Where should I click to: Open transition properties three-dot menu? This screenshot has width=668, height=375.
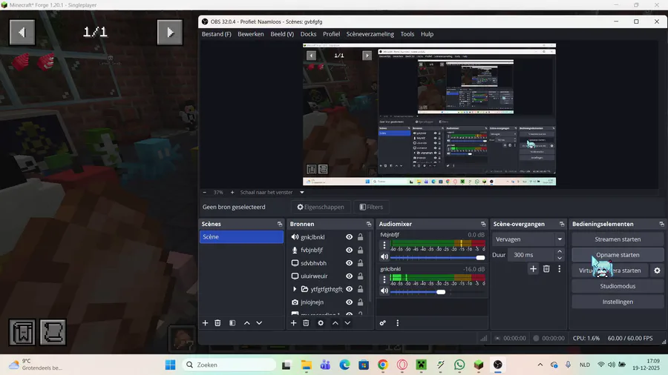pos(560,269)
